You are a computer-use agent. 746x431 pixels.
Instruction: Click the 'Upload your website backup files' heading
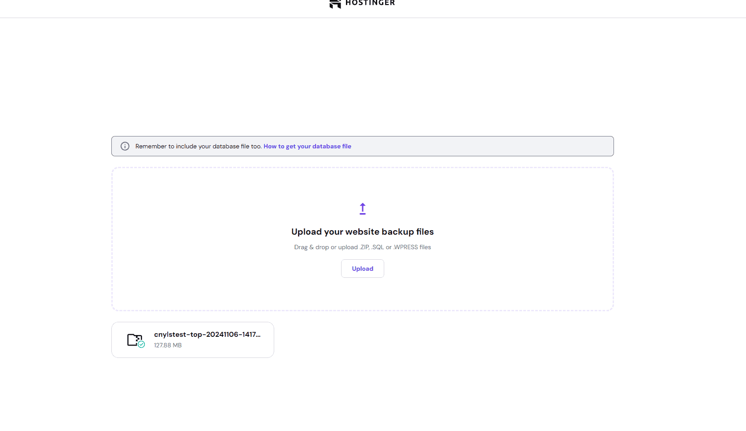coord(362,232)
